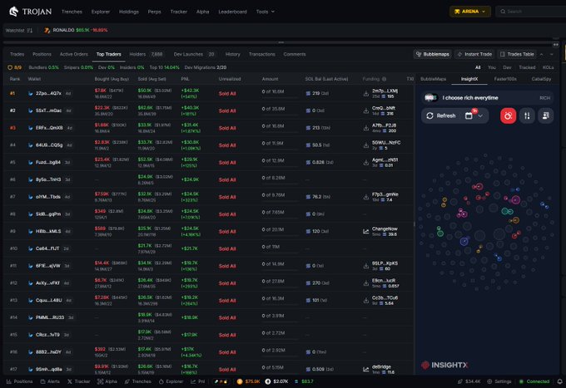
Task: Open the Transactions tab
Action: pos(261,54)
